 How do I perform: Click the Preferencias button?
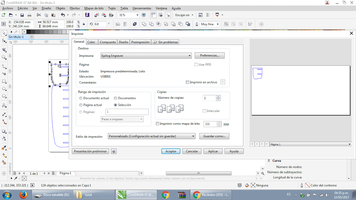(210, 56)
